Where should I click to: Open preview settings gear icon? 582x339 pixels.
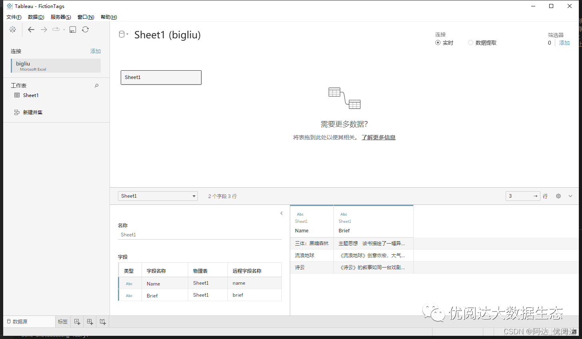558,196
